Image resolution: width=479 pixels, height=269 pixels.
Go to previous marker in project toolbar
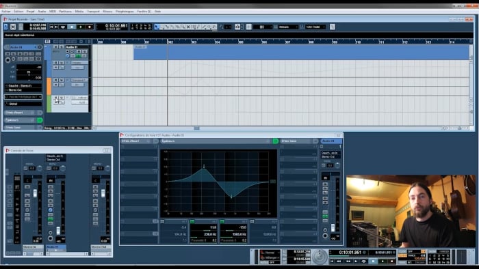pos(51,27)
